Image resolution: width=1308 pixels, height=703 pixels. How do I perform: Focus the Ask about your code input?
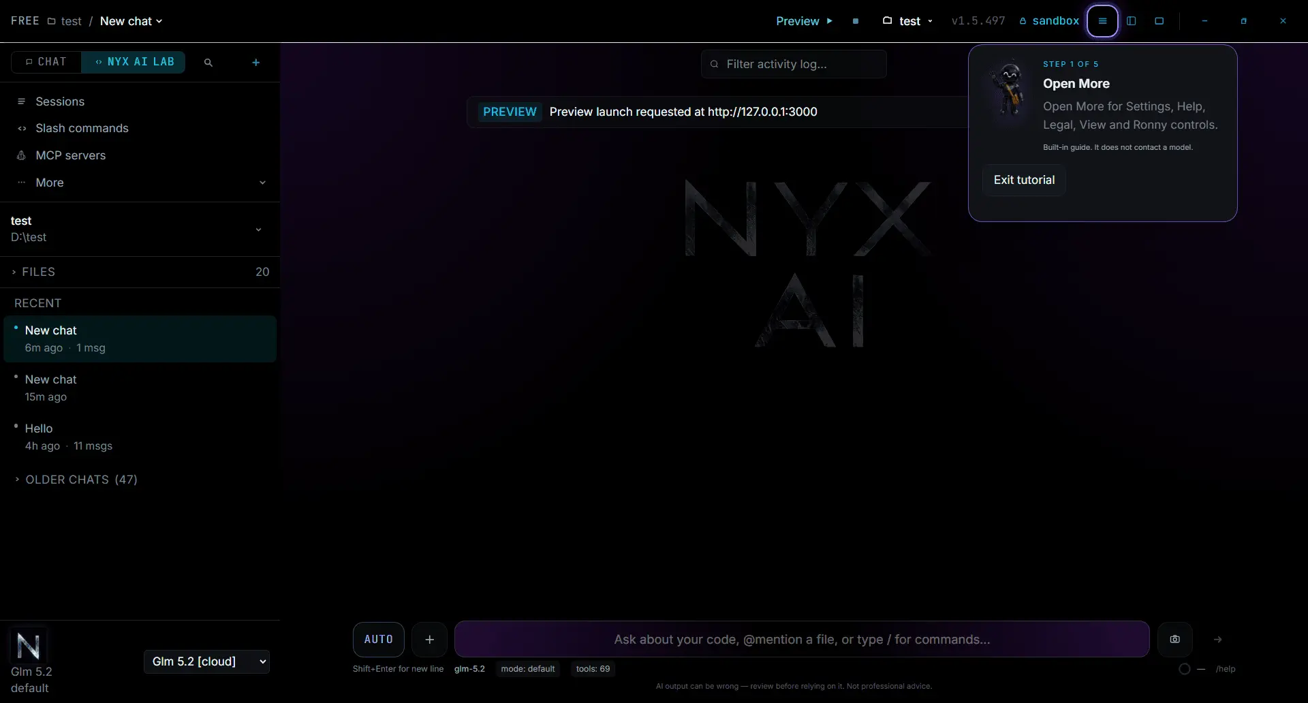click(802, 639)
